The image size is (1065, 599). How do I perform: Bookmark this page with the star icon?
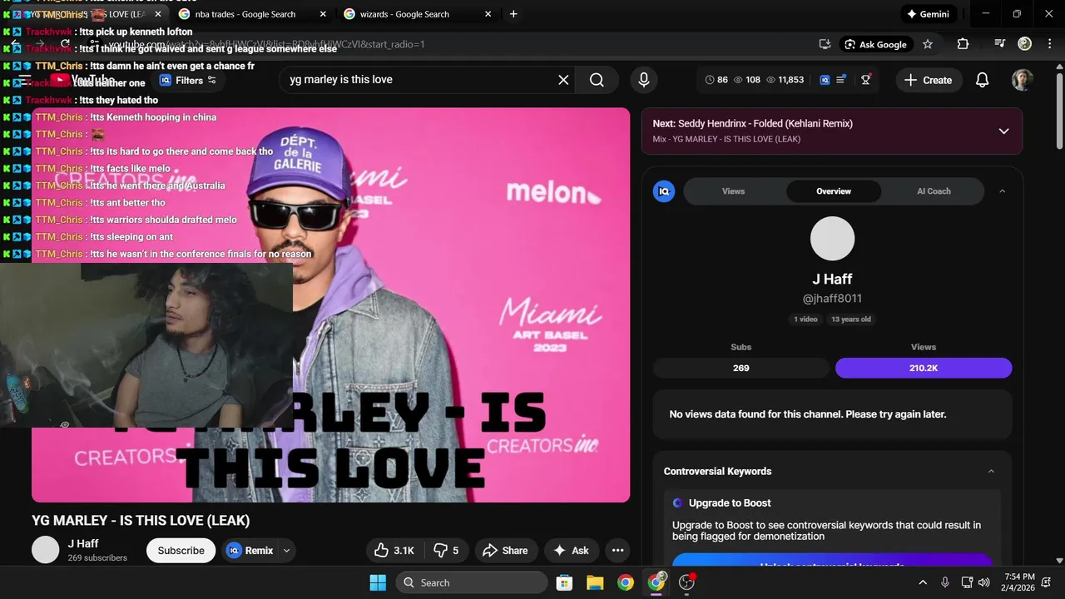[x=928, y=44]
